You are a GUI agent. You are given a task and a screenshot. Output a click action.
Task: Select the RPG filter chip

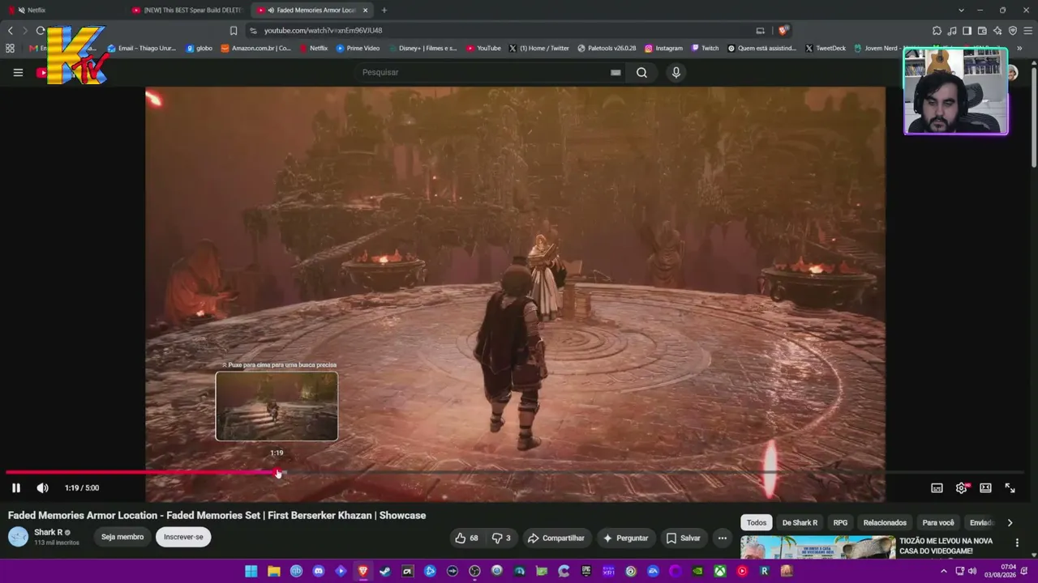(x=840, y=523)
